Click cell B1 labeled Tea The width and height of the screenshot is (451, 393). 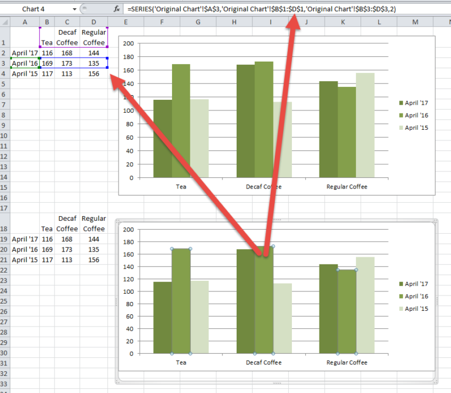click(x=47, y=38)
